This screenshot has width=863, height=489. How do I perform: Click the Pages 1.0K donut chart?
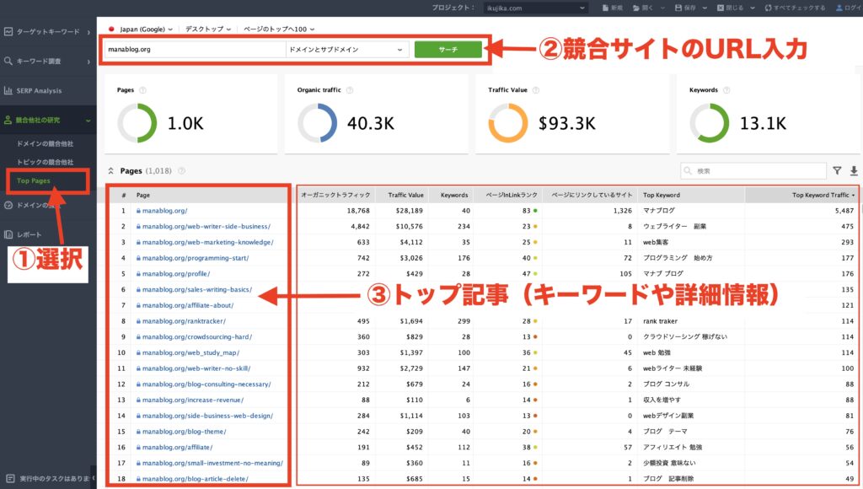click(137, 123)
